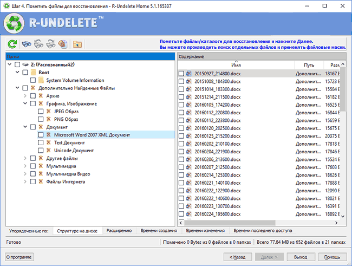352x266 pixels.
Task: Click file icon of 20160221_140100.docx
Action: coord(189,183)
